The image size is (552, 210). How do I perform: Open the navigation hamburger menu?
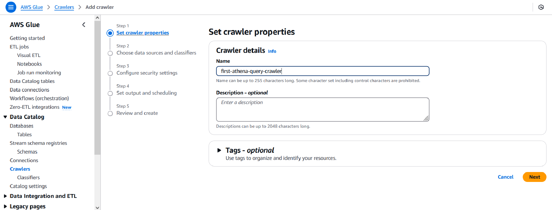point(10,7)
